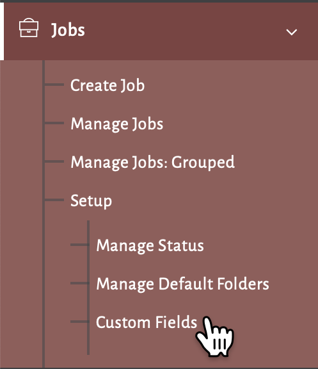Click the branch dash beside Setup
This screenshot has width=318, height=369.
click(54, 200)
